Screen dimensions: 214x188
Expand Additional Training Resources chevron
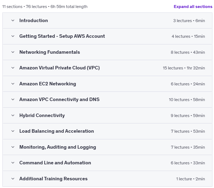(x=13, y=179)
